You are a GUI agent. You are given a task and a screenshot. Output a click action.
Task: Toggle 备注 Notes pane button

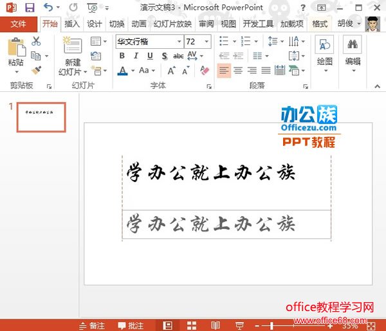tap(92, 326)
